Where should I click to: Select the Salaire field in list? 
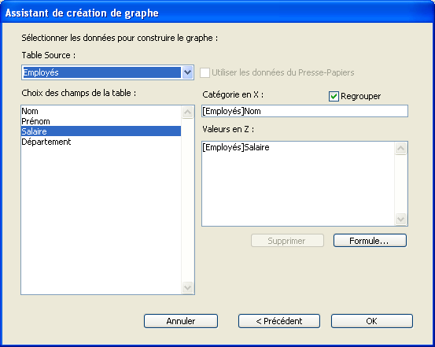click(101, 131)
